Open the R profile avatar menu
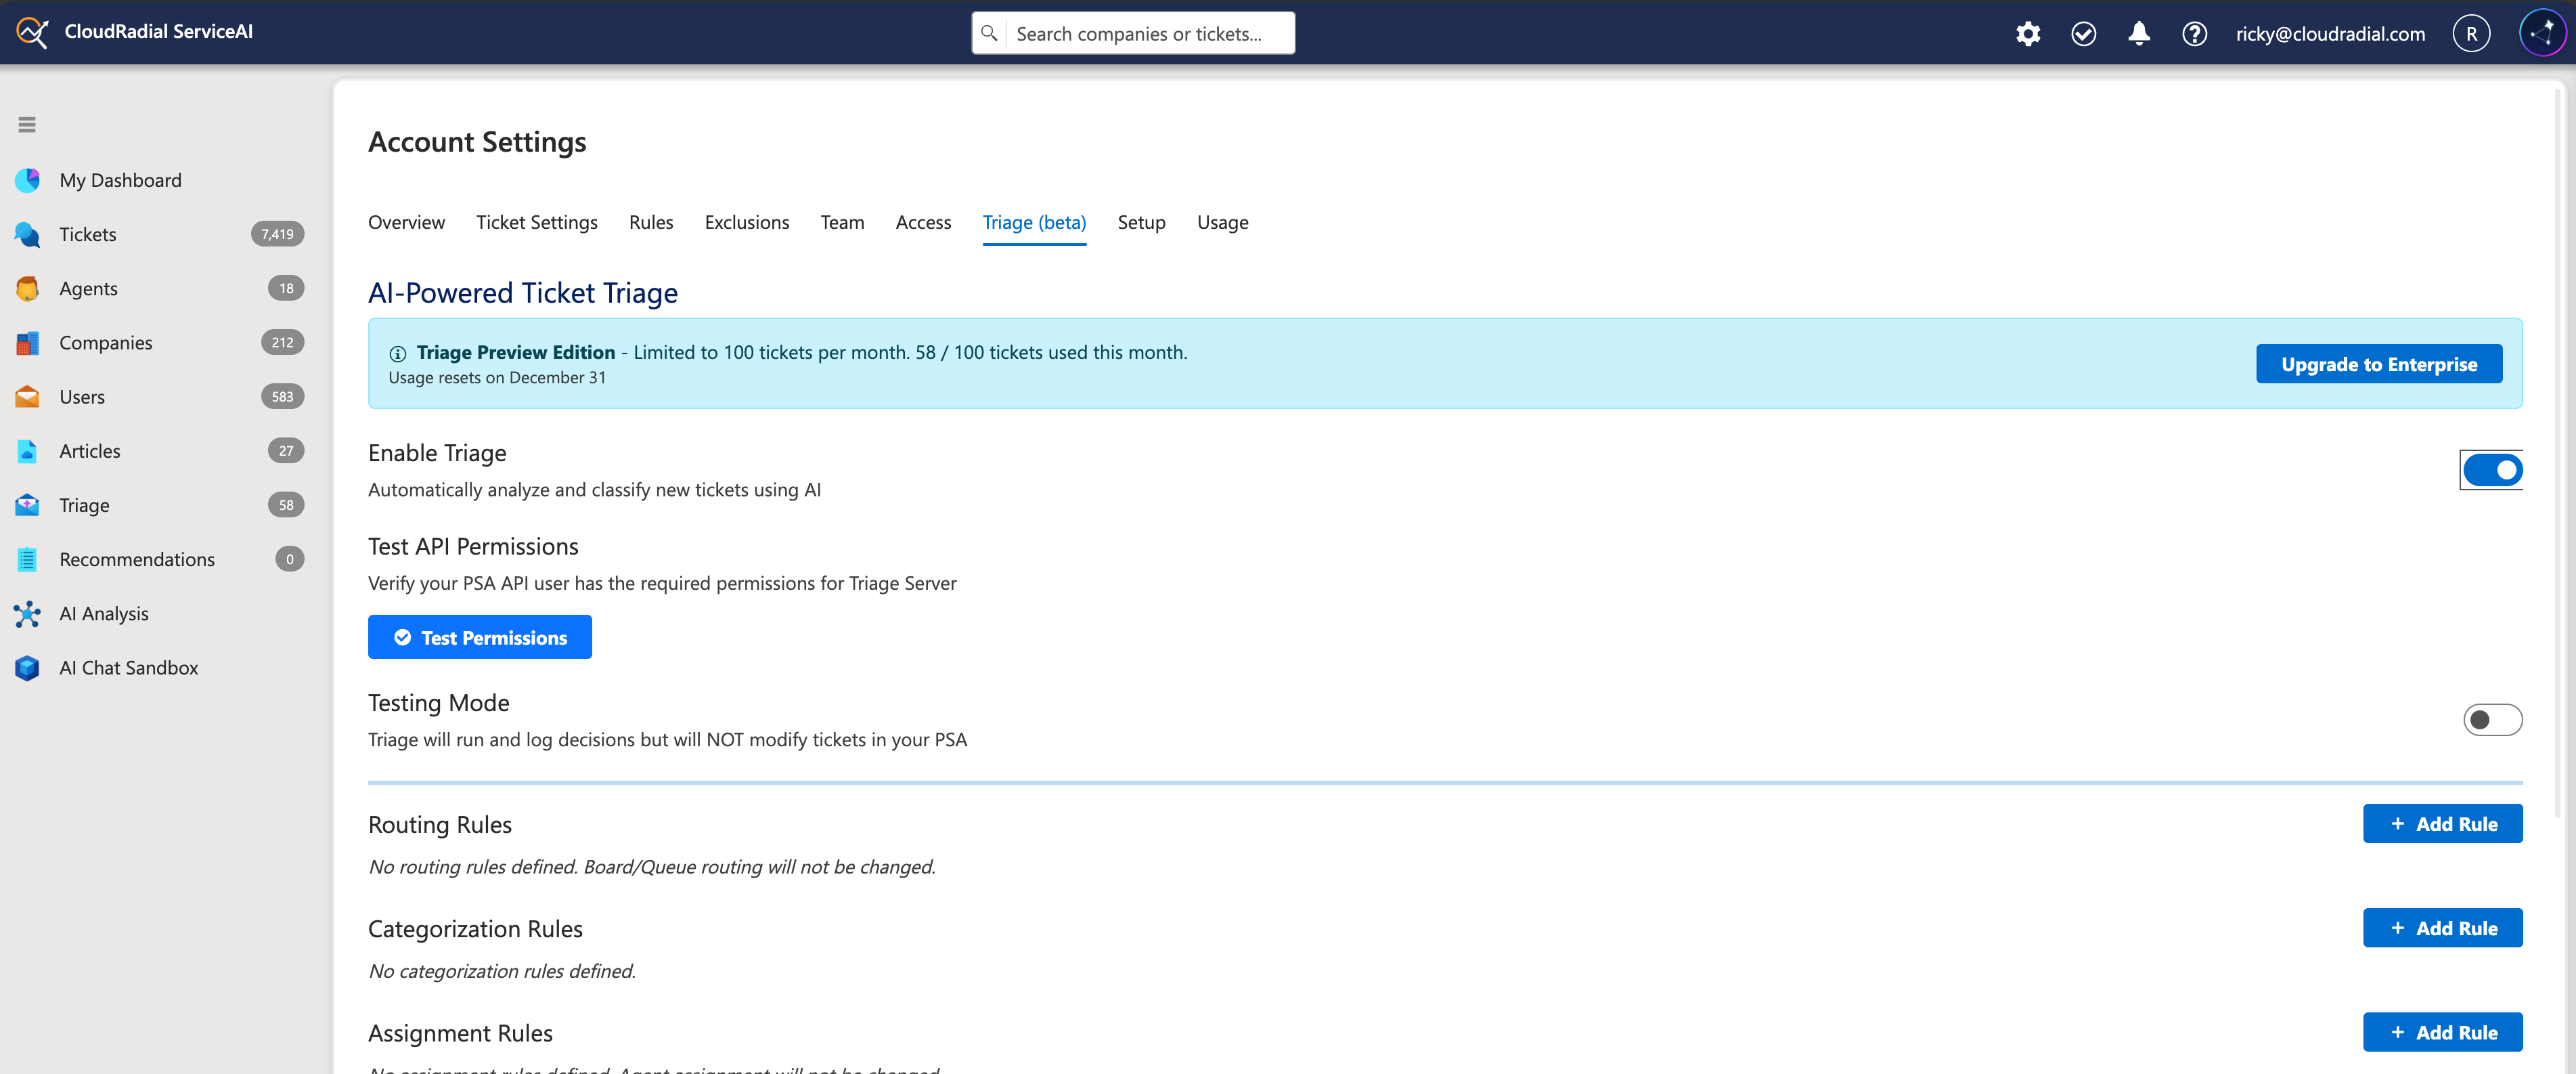Image resolution: width=2576 pixels, height=1074 pixels. point(2472,33)
